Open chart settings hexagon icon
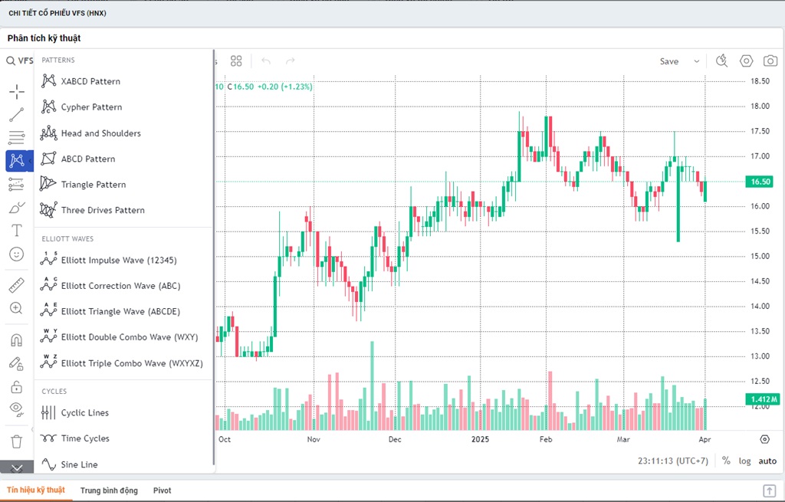 (x=746, y=61)
